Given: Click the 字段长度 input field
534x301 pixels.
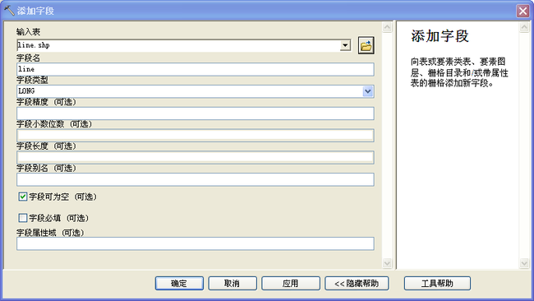Looking at the screenshot, I should click(x=196, y=157).
